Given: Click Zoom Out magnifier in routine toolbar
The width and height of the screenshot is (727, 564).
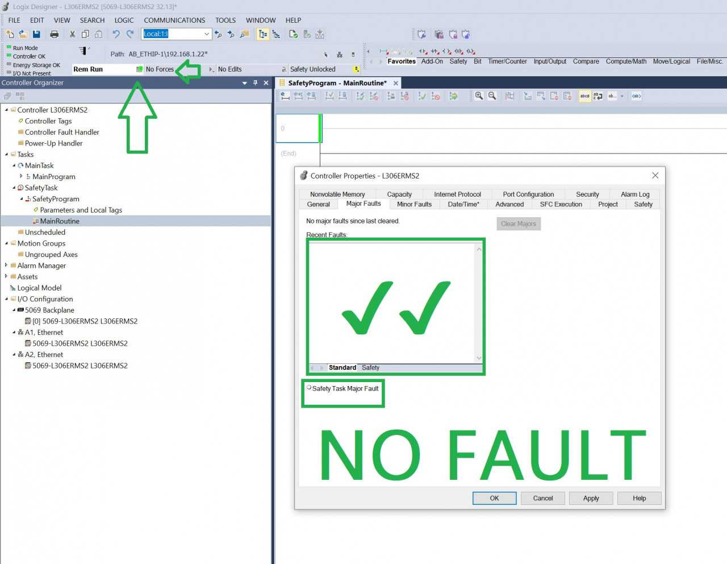Looking at the screenshot, I should coord(492,96).
